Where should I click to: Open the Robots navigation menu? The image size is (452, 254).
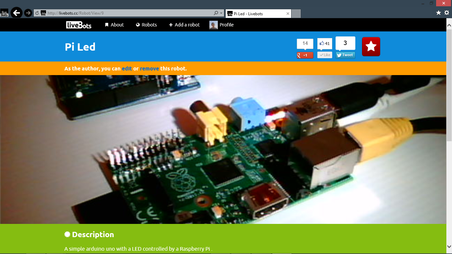[x=146, y=24]
